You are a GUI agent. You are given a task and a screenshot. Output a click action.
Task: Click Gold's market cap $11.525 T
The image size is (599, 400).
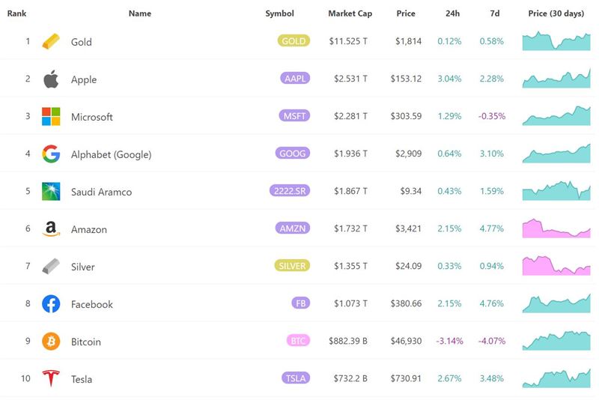coord(348,41)
